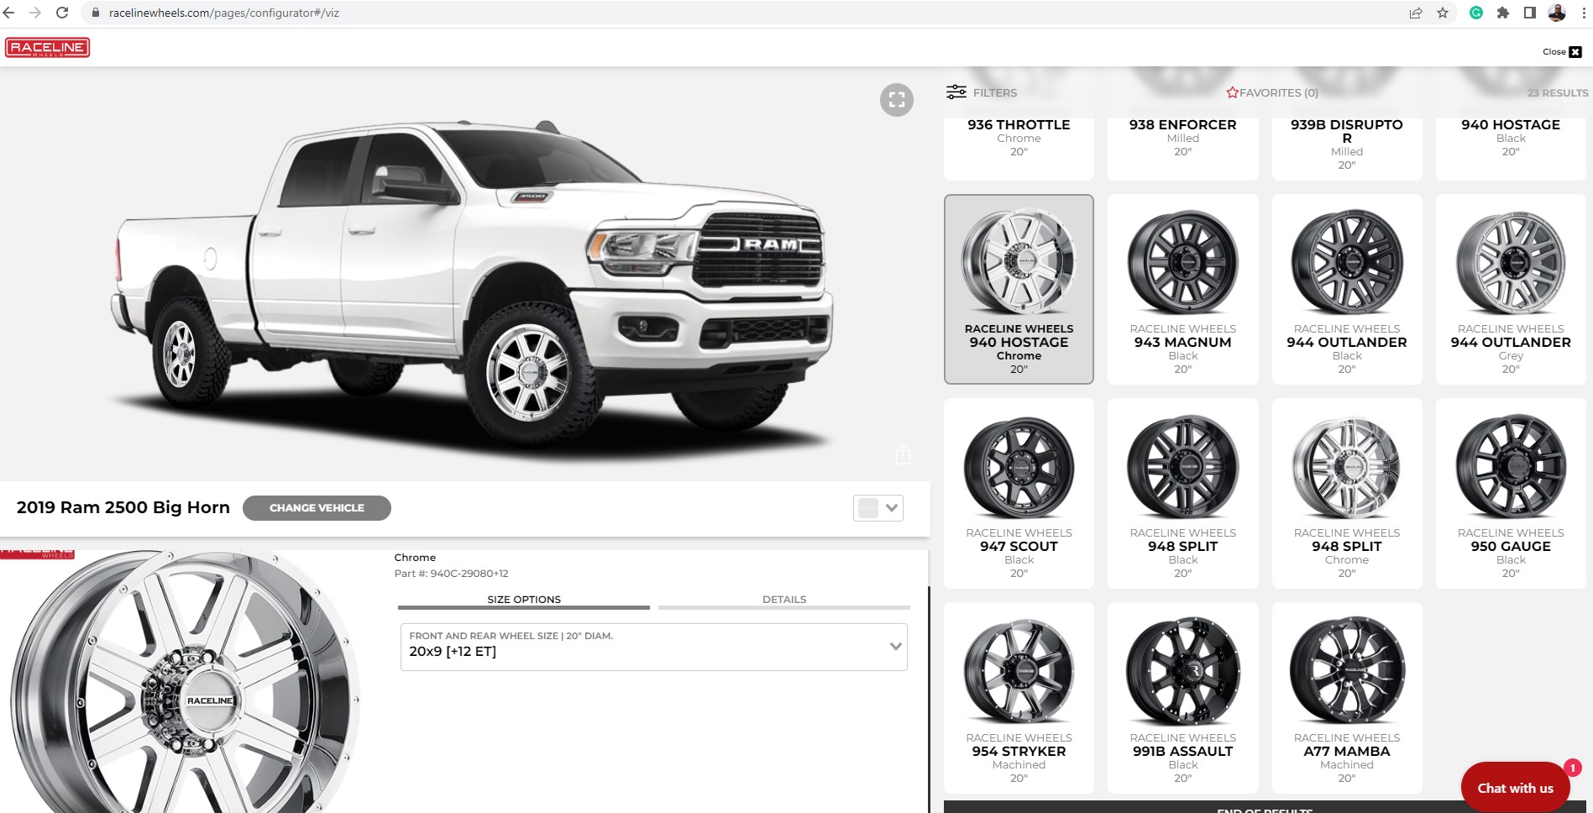The width and height of the screenshot is (1593, 813).
Task: Click the share page icon in the address bar
Action: pyautogui.click(x=1416, y=13)
